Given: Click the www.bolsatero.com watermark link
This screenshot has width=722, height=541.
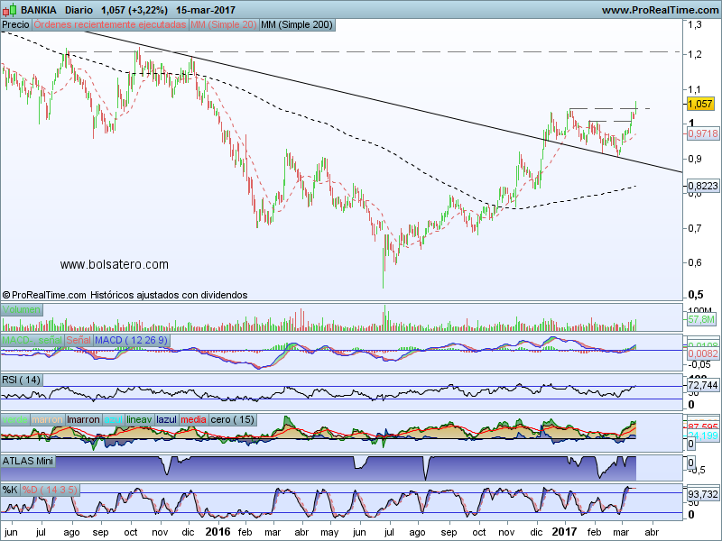Looking at the screenshot, I should pyautogui.click(x=115, y=264).
